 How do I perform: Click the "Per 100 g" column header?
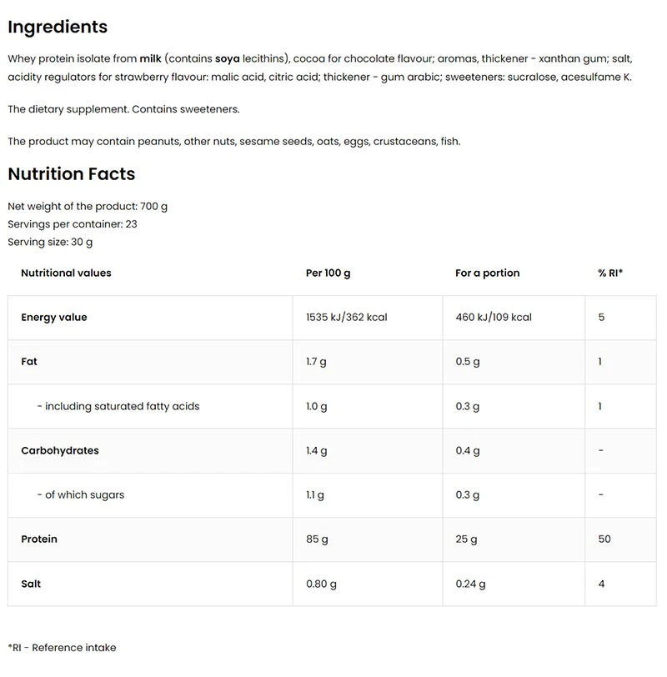(x=328, y=273)
